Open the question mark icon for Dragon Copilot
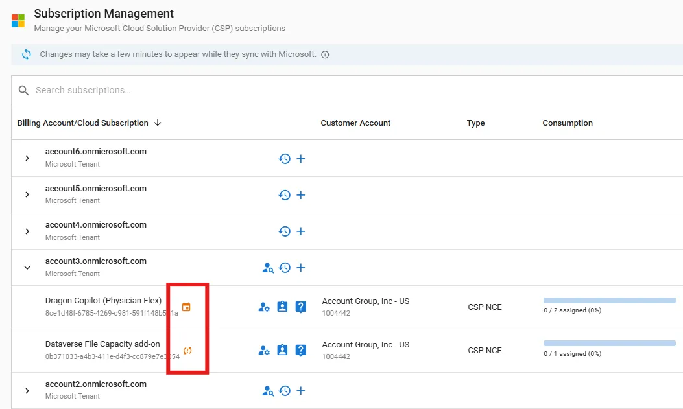This screenshot has height=409, width=683. 300,307
